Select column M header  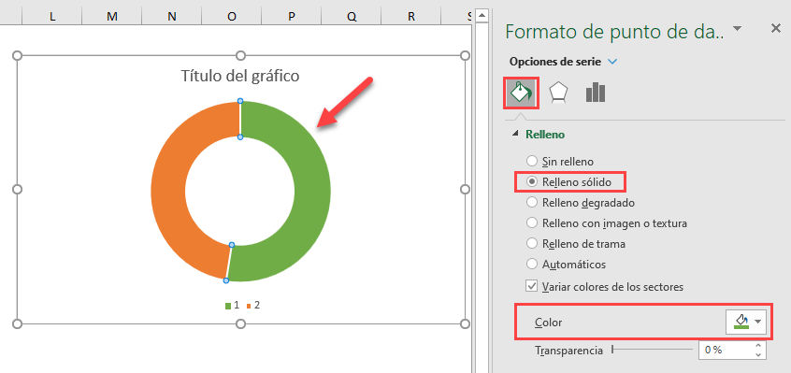[112, 16]
